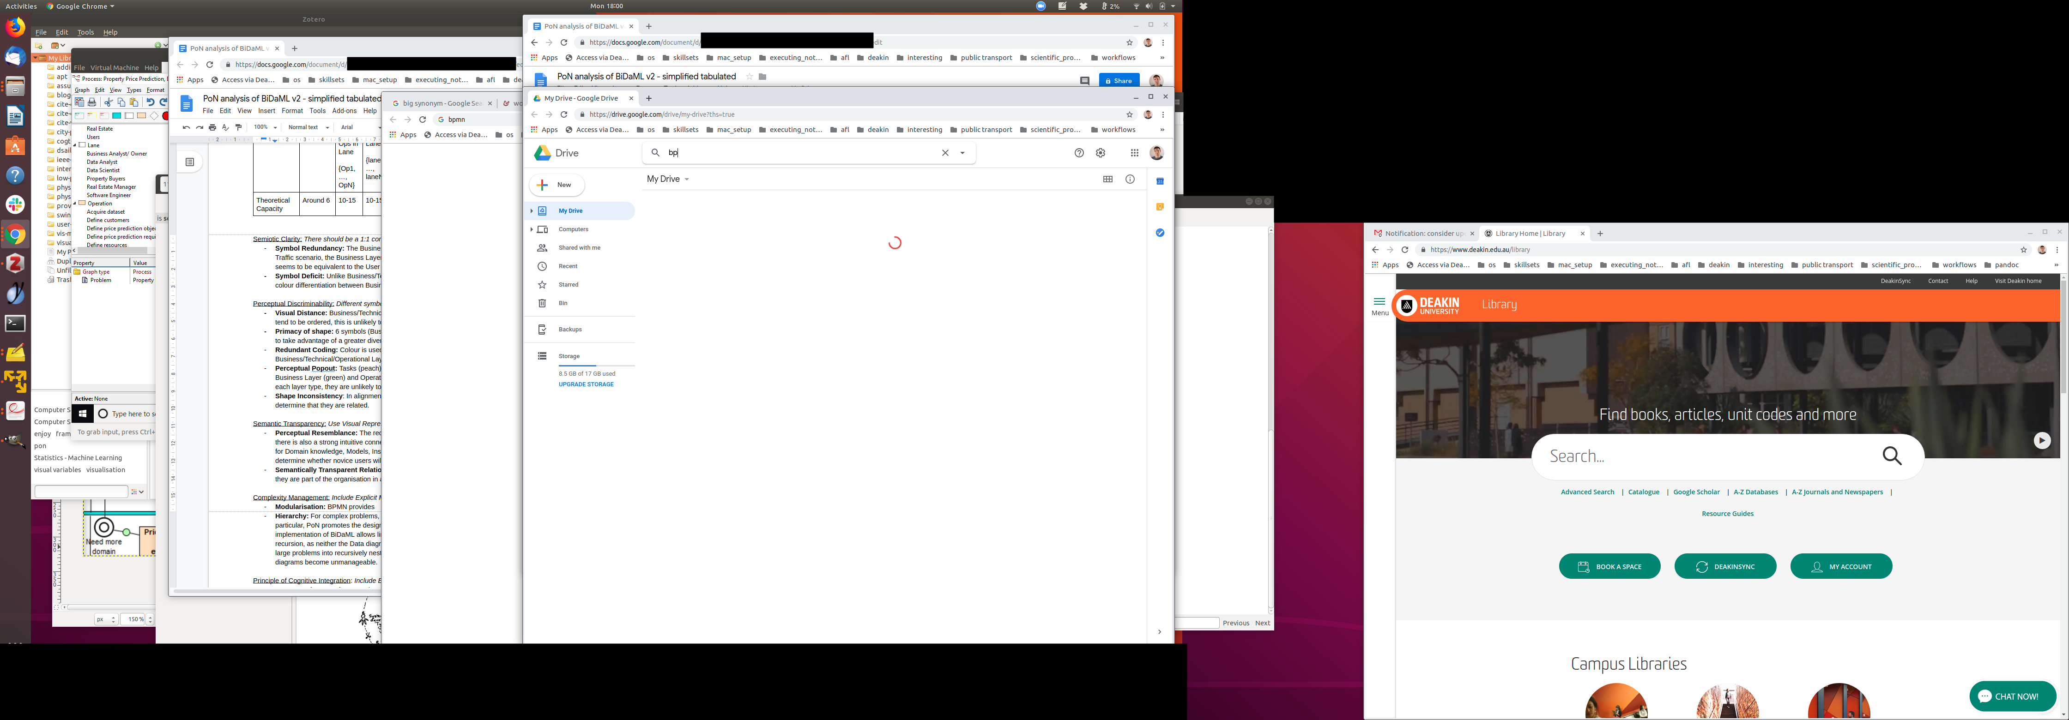Switch to Library Home browser tab
This screenshot has height=720, width=2069.
tap(1530, 234)
